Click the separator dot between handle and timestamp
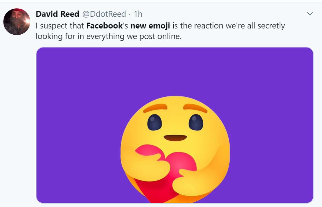 [x=130, y=14]
